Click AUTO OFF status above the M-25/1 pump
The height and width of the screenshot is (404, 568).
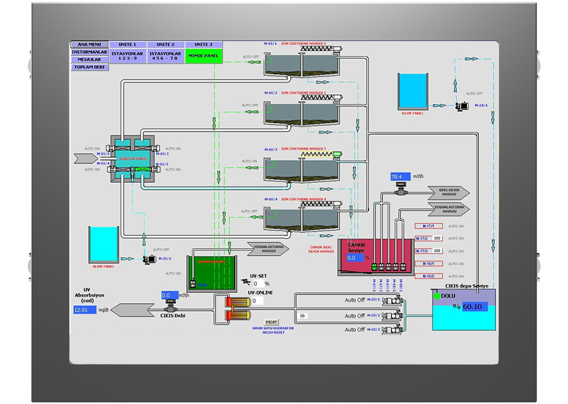[161, 249]
